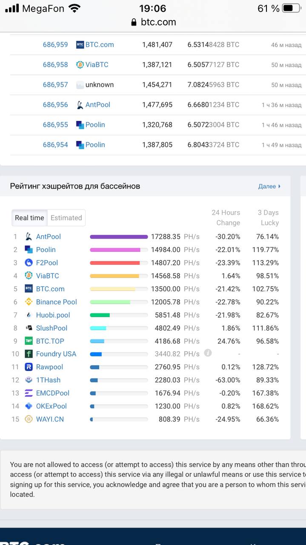306x545 pixels.
Task: Switch to the Estimated tab
Action: pos(66,218)
